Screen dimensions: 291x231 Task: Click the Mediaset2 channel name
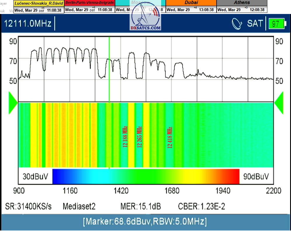(79, 206)
